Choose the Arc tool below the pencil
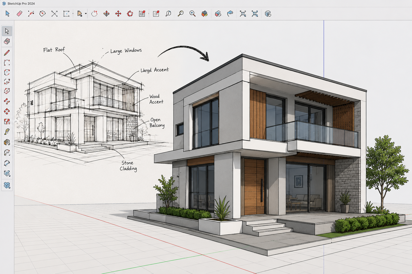This screenshot has height=274, width=412. coord(7,63)
